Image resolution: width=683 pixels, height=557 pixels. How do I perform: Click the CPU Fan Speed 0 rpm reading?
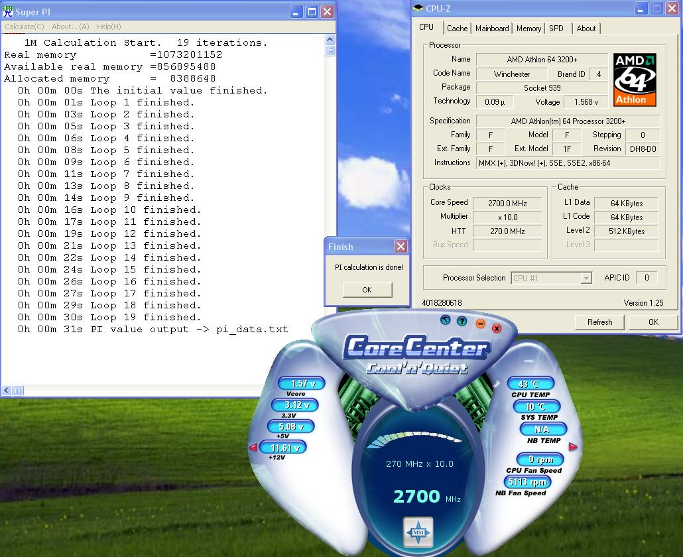coord(540,459)
